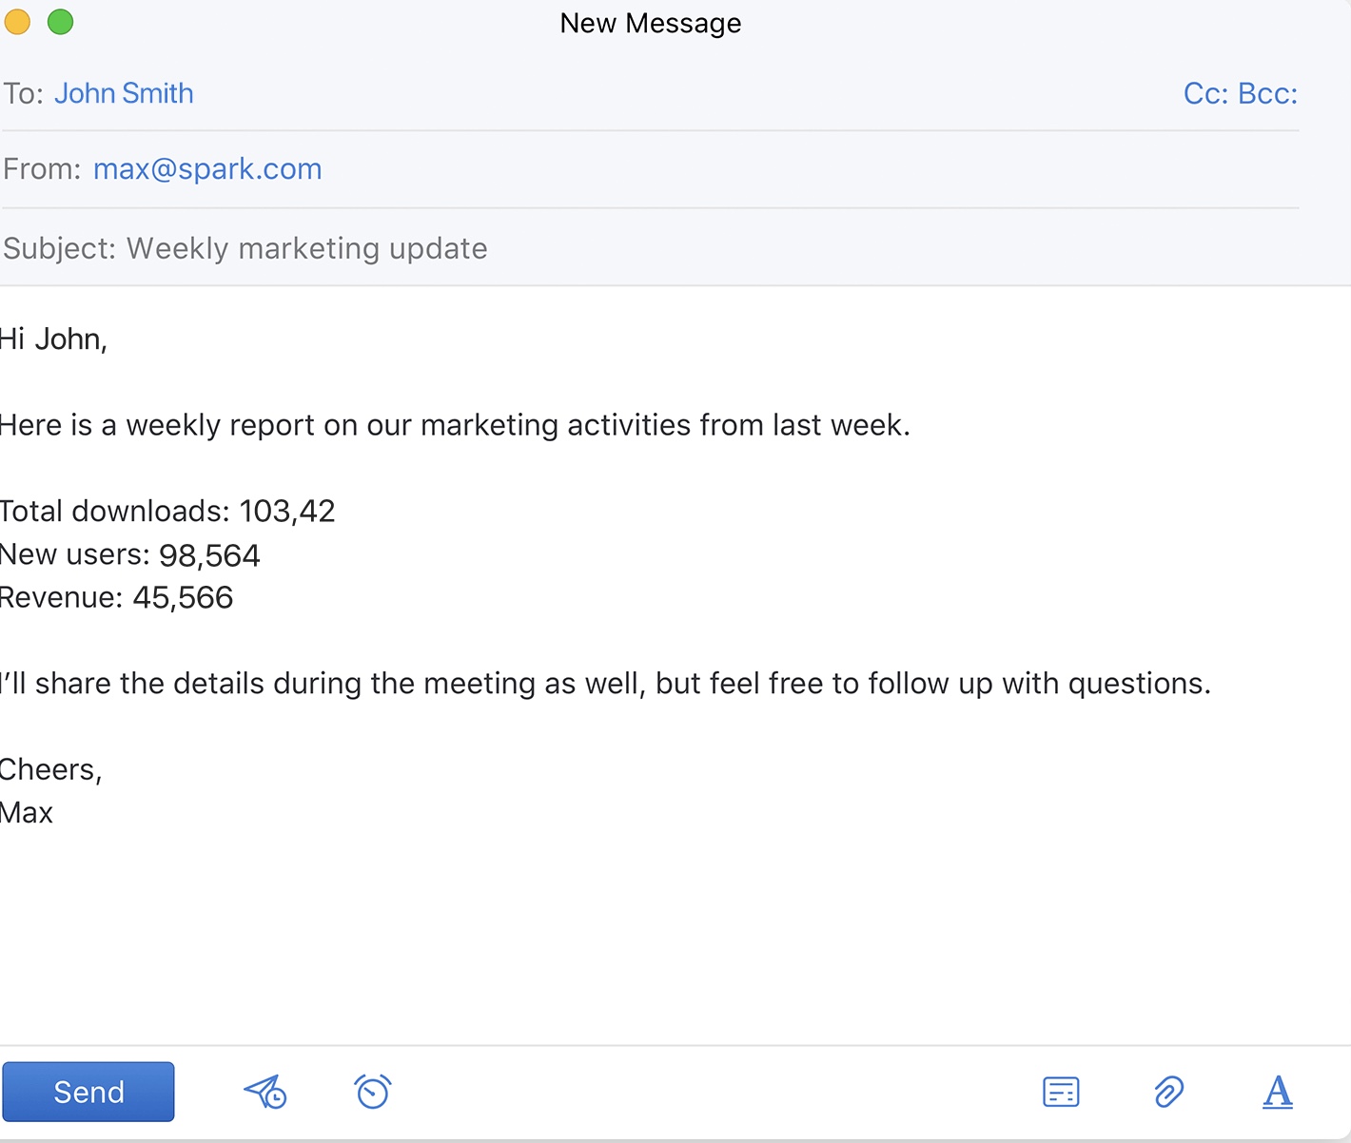Click the 'New users: 98,564' line
This screenshot has width=1351, height=1143.
point(130,555)
